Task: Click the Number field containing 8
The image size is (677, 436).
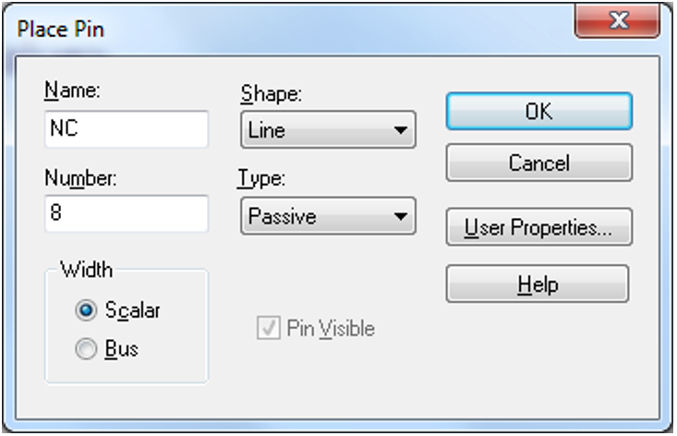Action: tap(126, 214)
